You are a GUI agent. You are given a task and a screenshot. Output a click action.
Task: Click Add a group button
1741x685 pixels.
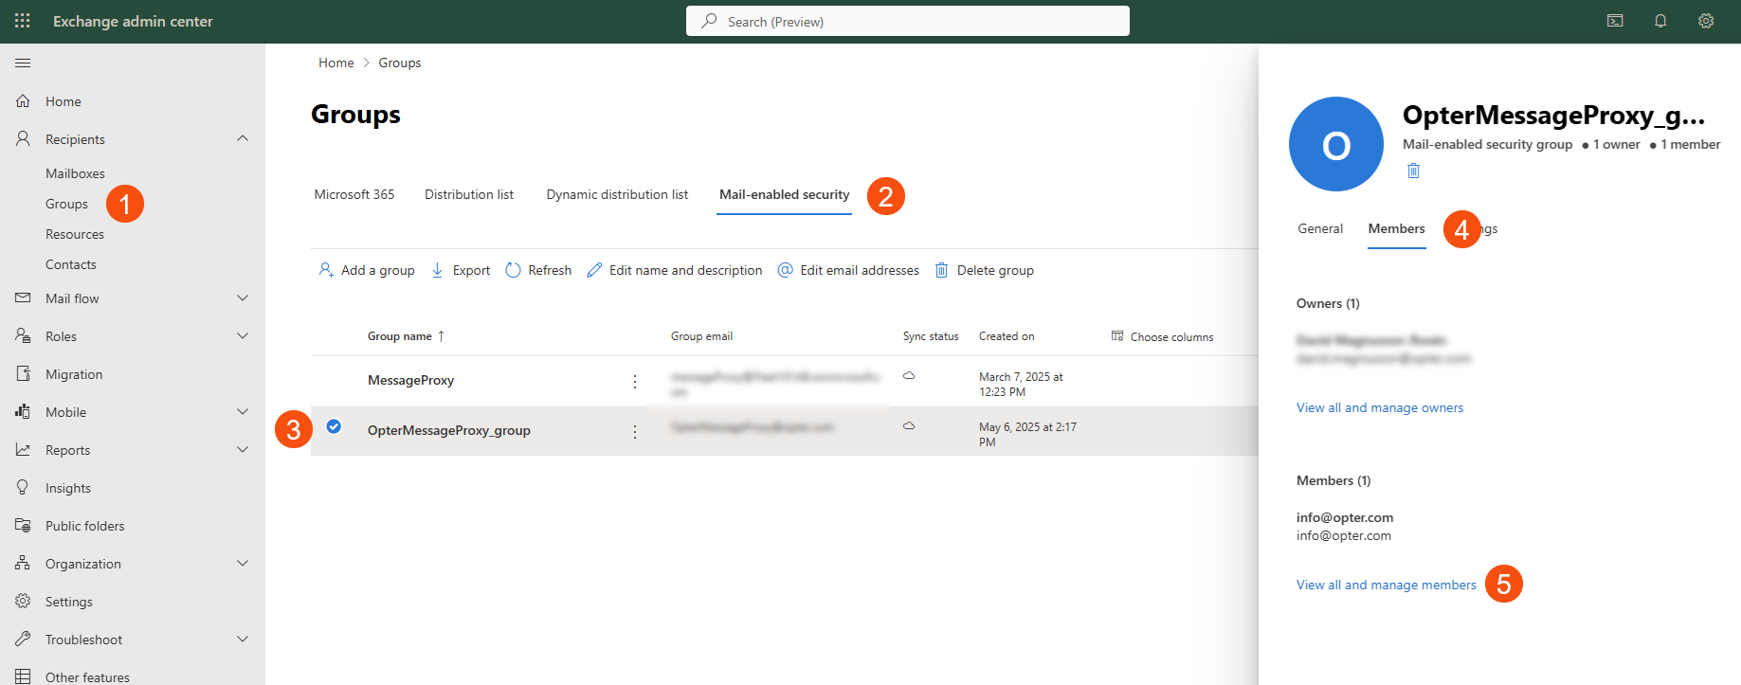(367, 270)
